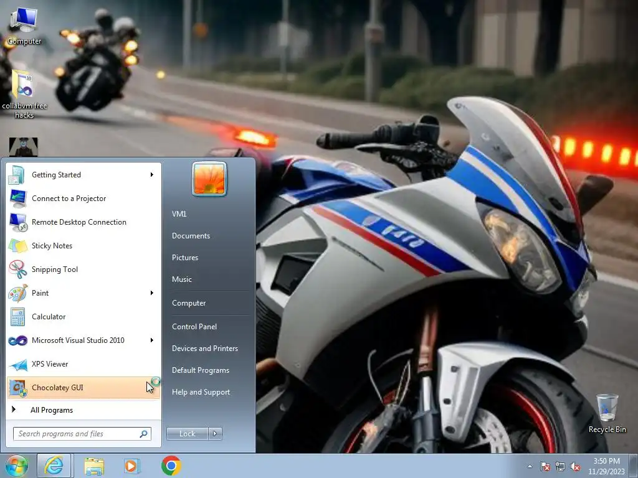Image resolution: width=638 pixels, height=478 pixels.
Task: Click the user account flower picture
Action: [209, 179]
